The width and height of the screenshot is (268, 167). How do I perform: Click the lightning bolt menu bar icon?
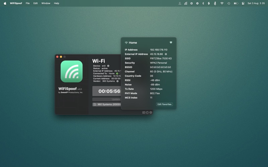click(209, 3)
